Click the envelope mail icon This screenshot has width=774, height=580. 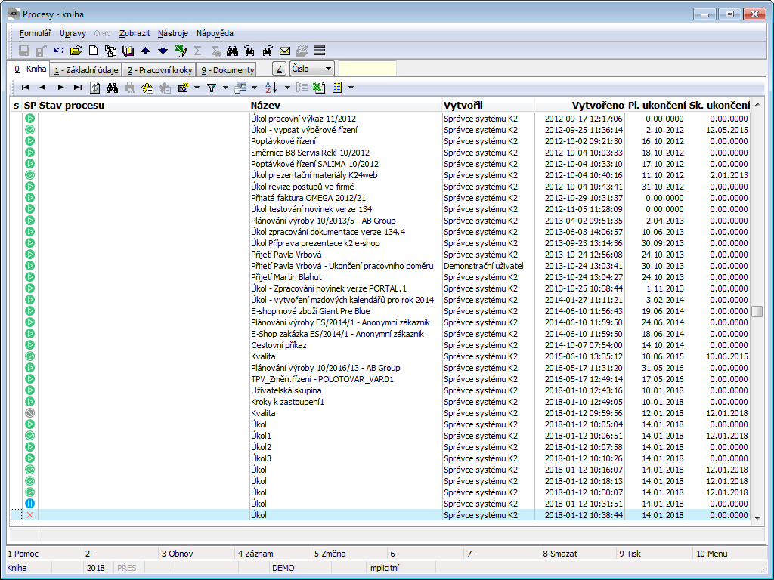tap(285, 51)
